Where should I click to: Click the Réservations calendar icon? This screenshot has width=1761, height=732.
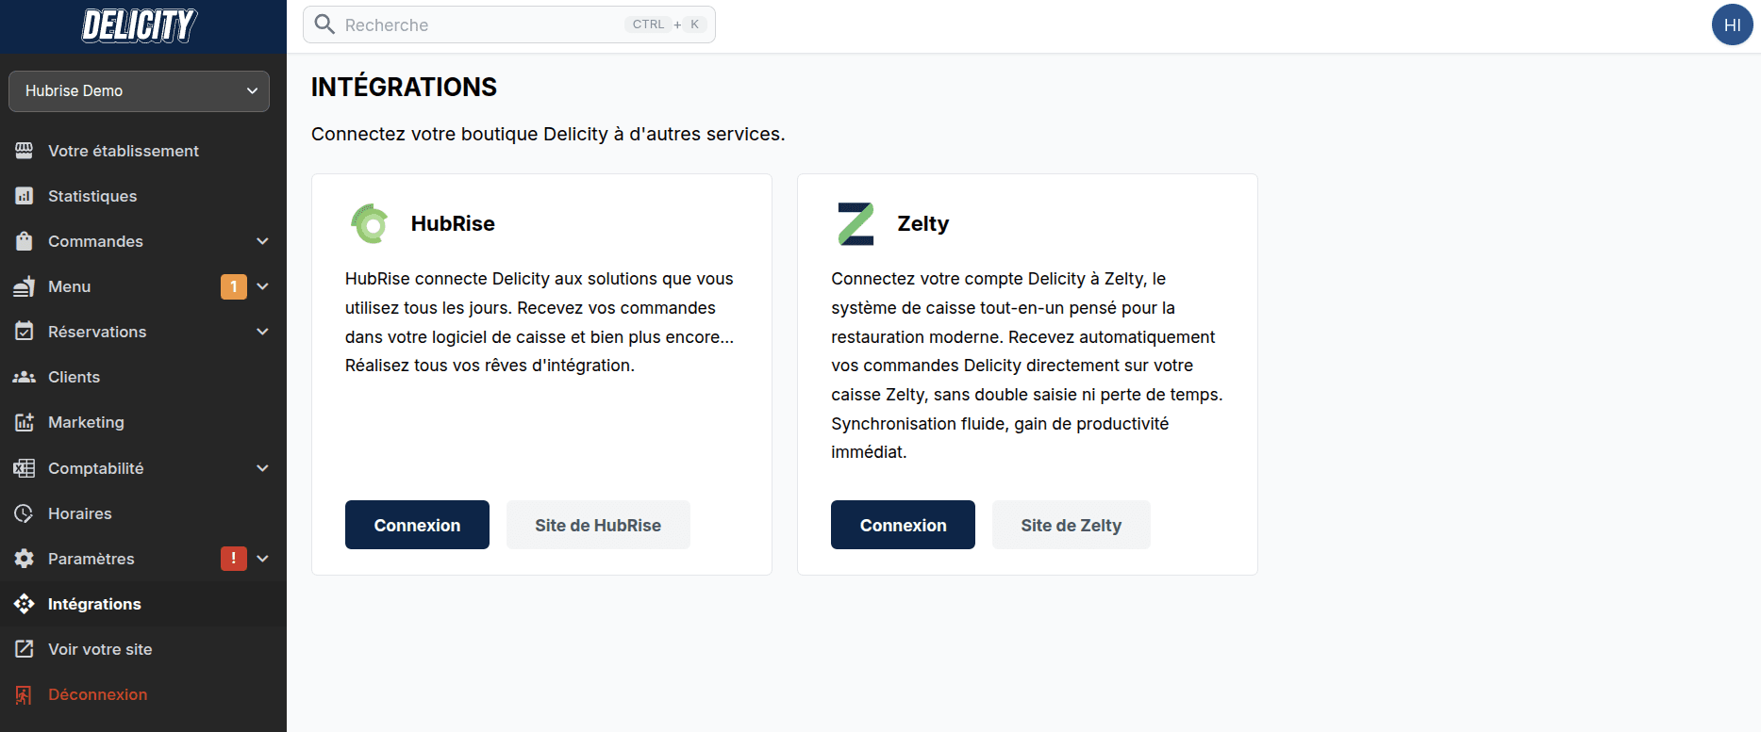(x=25, y=332)
